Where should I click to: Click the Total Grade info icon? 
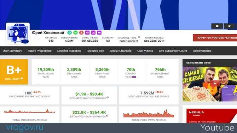click(22, 78)
